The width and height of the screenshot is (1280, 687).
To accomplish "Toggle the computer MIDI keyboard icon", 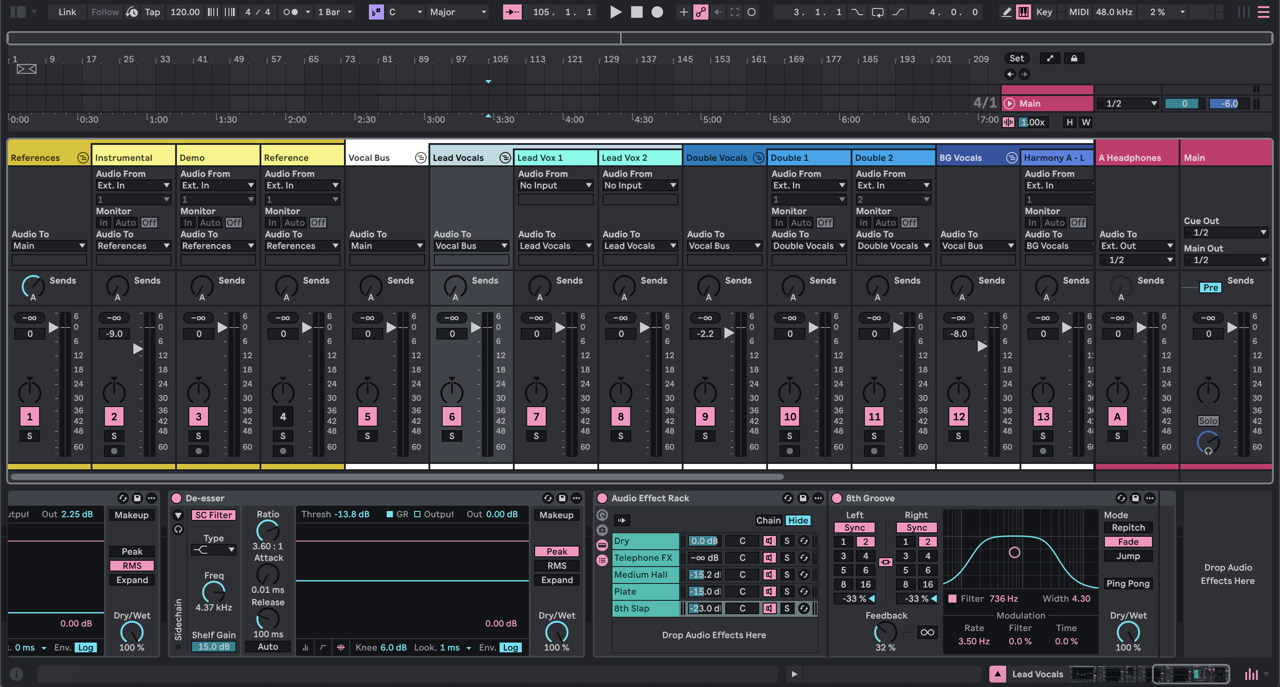I will click(1023, 12).
